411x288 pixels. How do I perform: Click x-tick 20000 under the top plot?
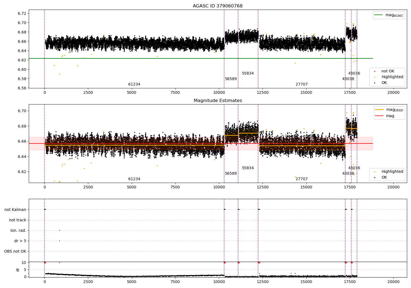click(x=393, y=93)
